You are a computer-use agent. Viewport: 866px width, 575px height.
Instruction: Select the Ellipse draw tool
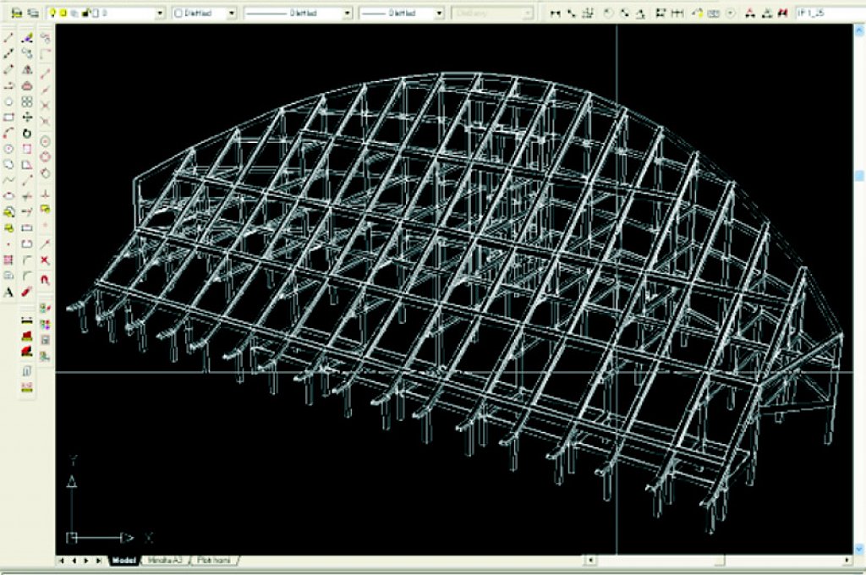[8, 196]
